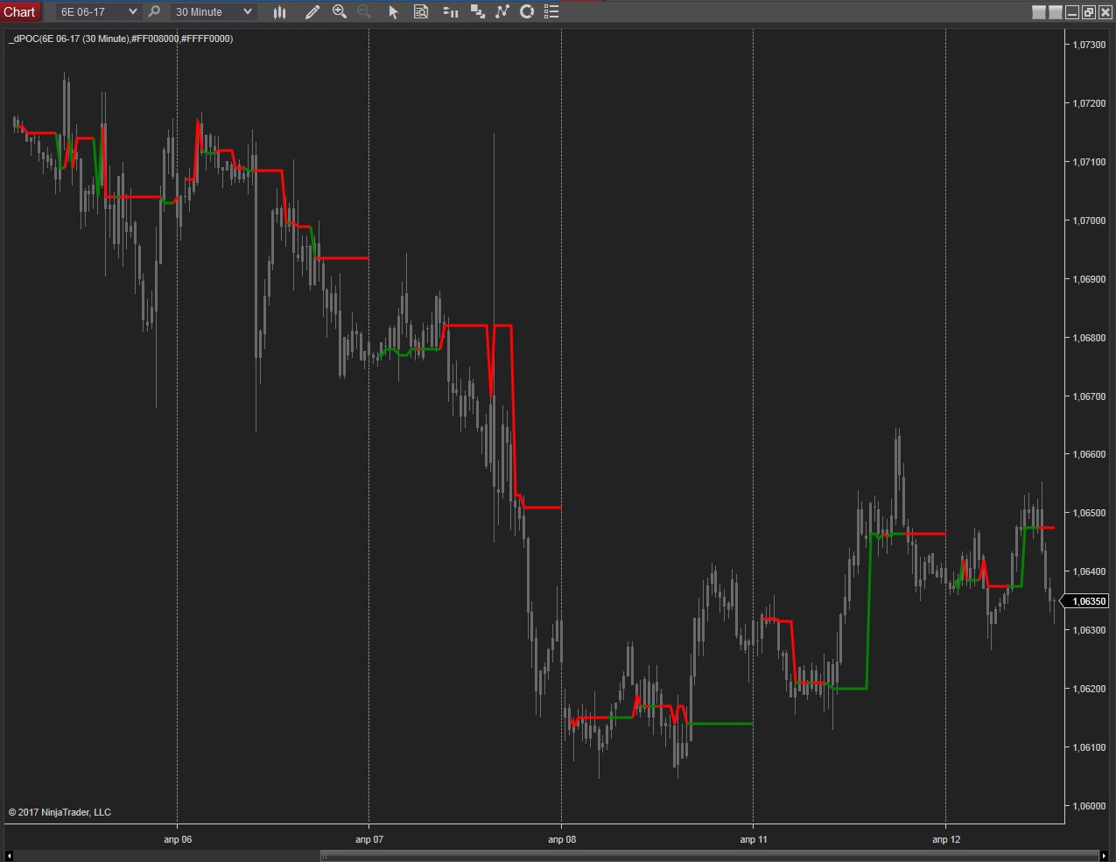Viewport: 1116px width, 862px height.
Task: Open the chart style bars icon
Action: 279,12
